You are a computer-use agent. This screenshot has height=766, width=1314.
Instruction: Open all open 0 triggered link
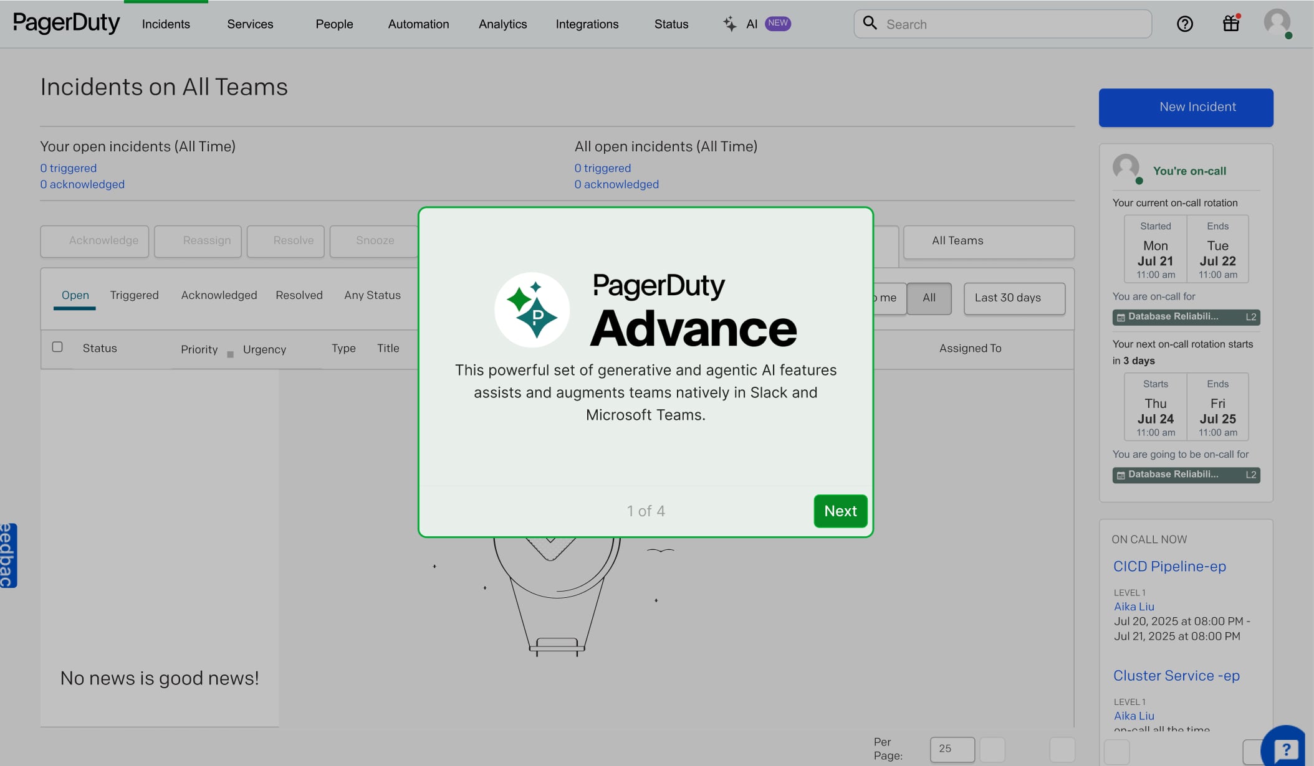[x=603, y=168]
